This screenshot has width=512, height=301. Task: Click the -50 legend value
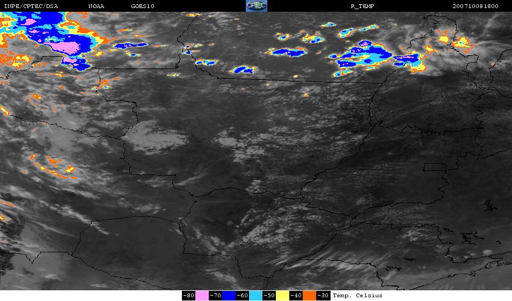point(269,296)
